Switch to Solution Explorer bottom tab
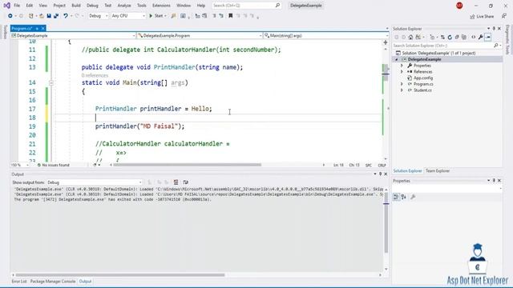 407,170
